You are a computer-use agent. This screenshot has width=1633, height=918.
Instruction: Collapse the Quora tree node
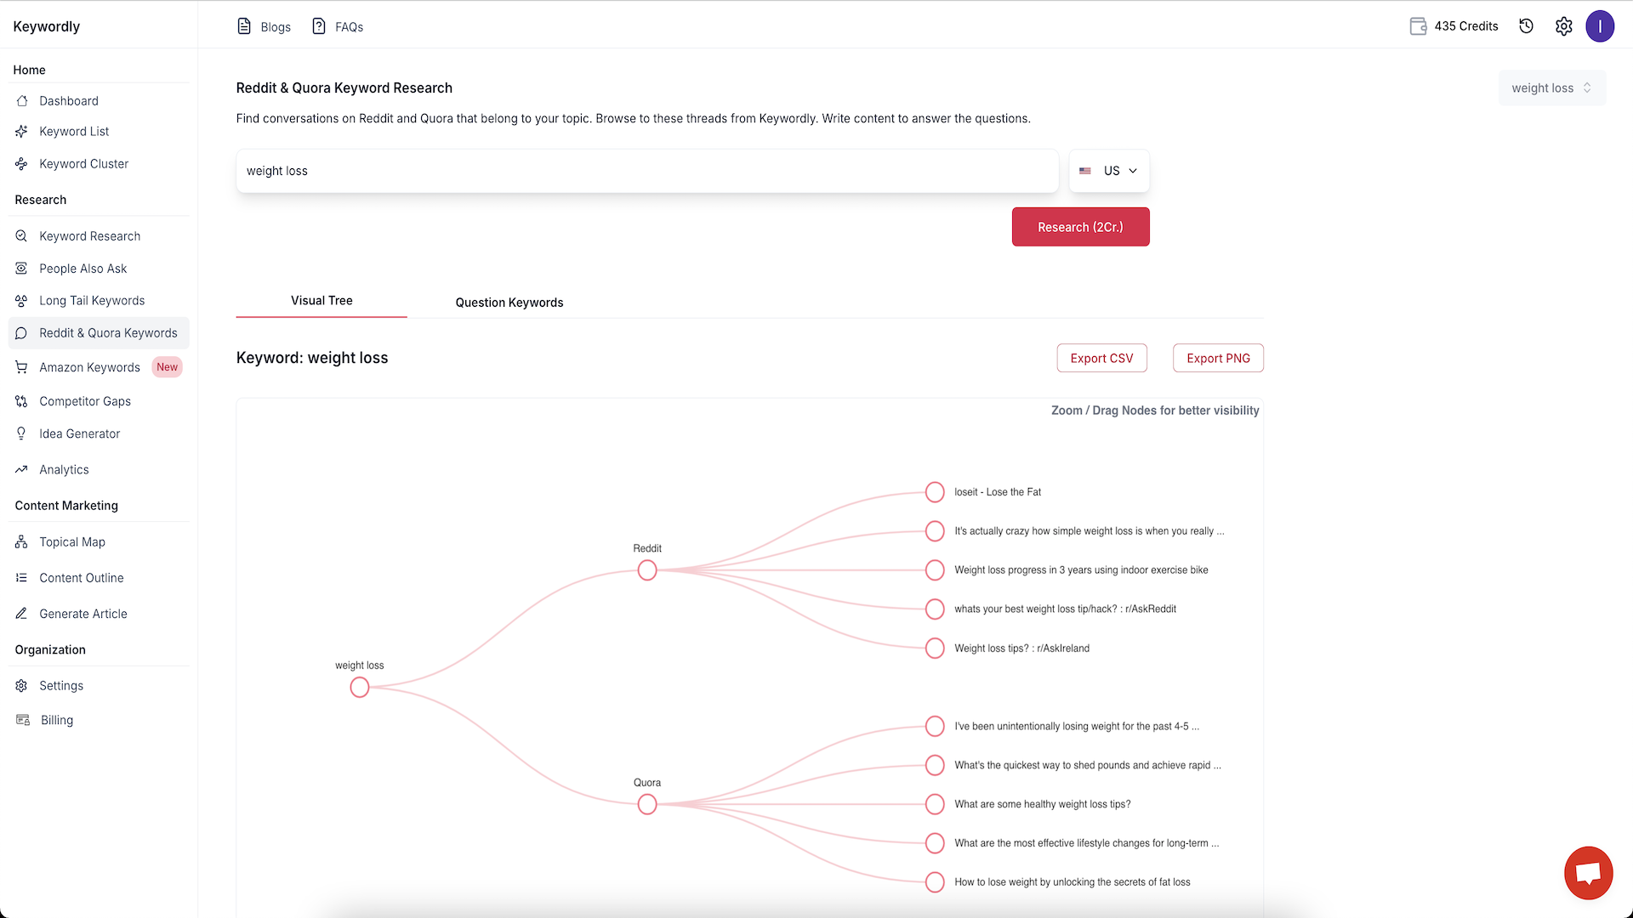647,804
